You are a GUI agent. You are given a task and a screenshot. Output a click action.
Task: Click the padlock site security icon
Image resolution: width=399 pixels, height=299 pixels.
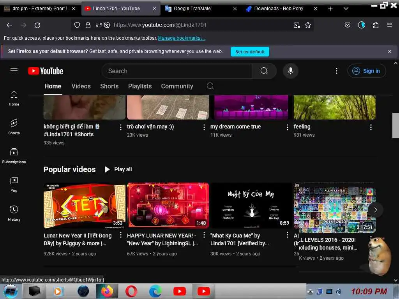click(88, 25)
